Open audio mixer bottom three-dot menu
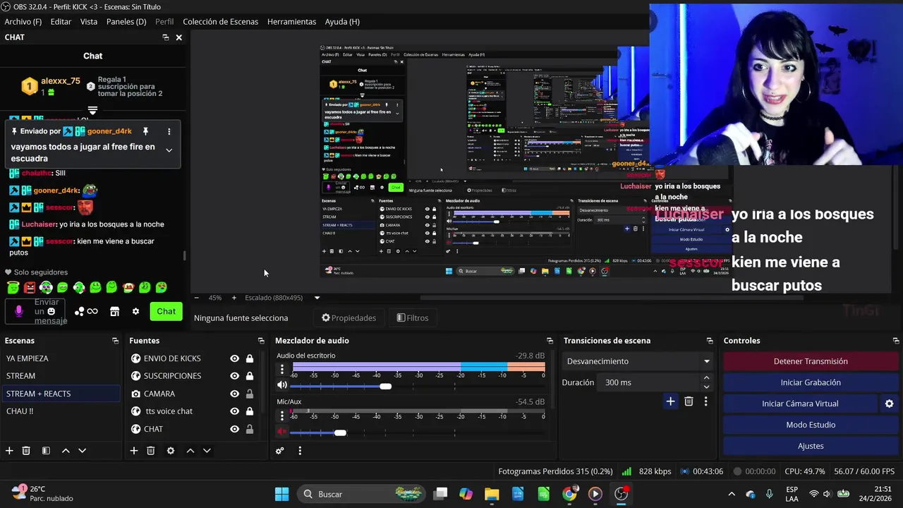903x508 pixels. (x=300, y=451)
